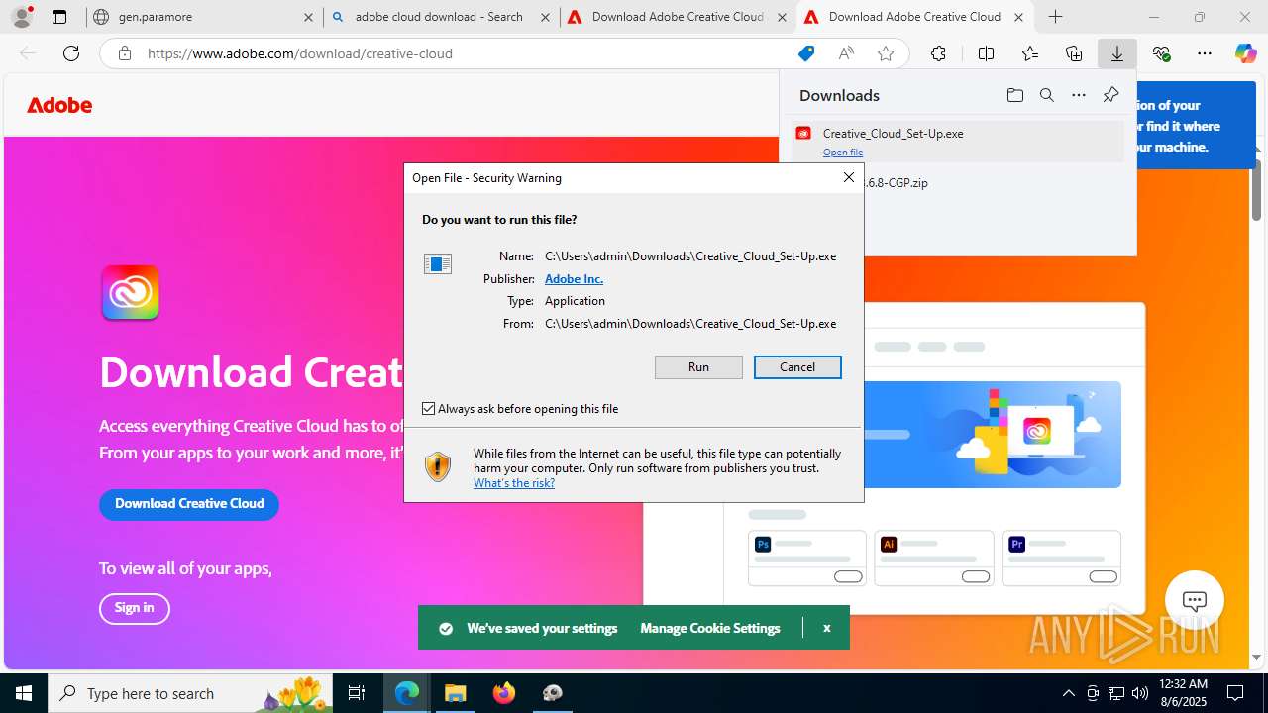Viewport: 1268px width, 713px height.
Task: Open Favorites list icon
Action: point(1030,53)
